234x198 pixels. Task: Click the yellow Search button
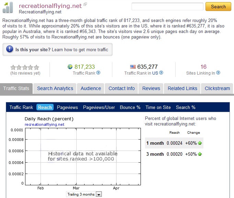(218, 7)
